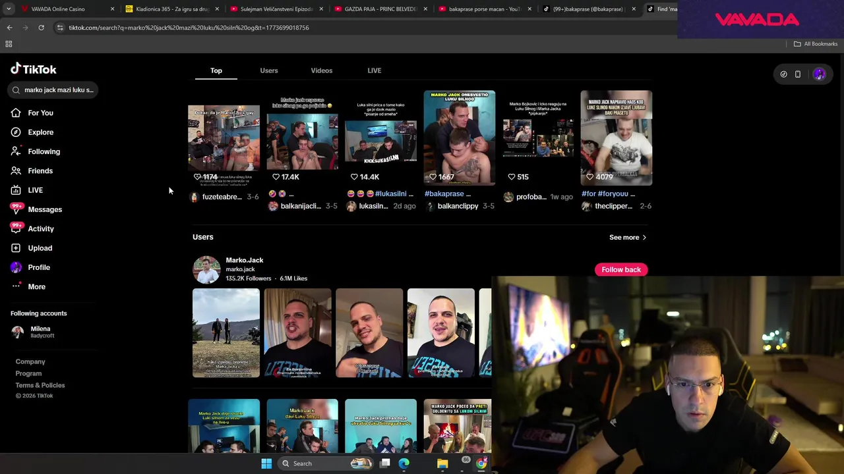Click the TikTok logo
The image size is (844, 474).
[34, 69]
